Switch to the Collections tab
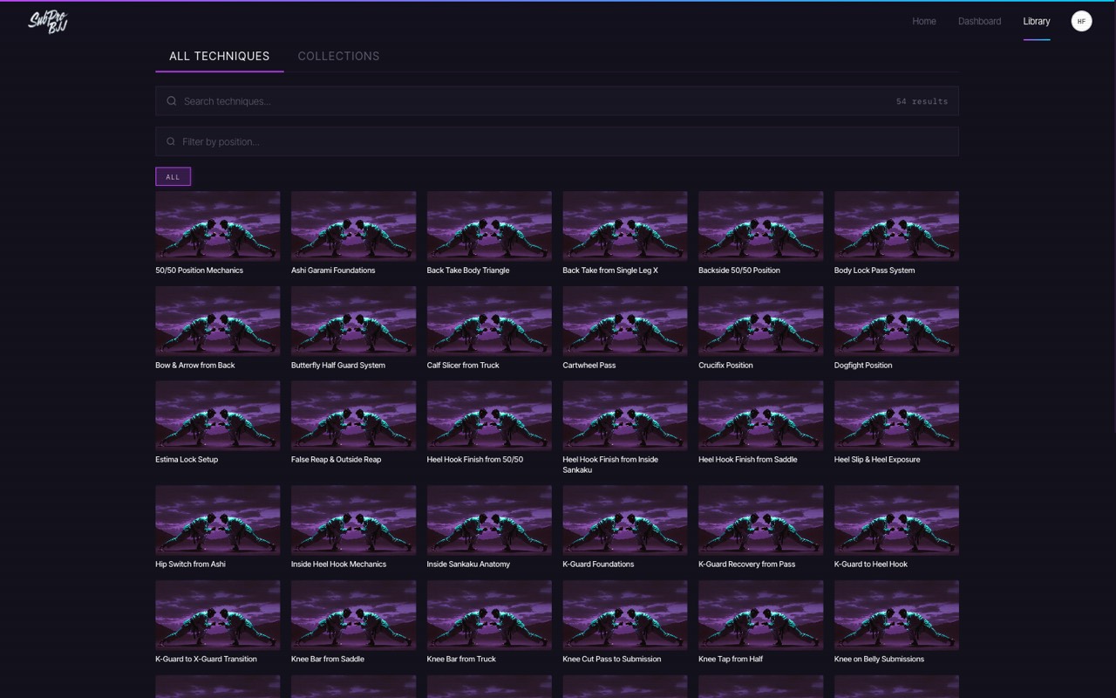Screen dimensions: 1116x698 [338, 56]
